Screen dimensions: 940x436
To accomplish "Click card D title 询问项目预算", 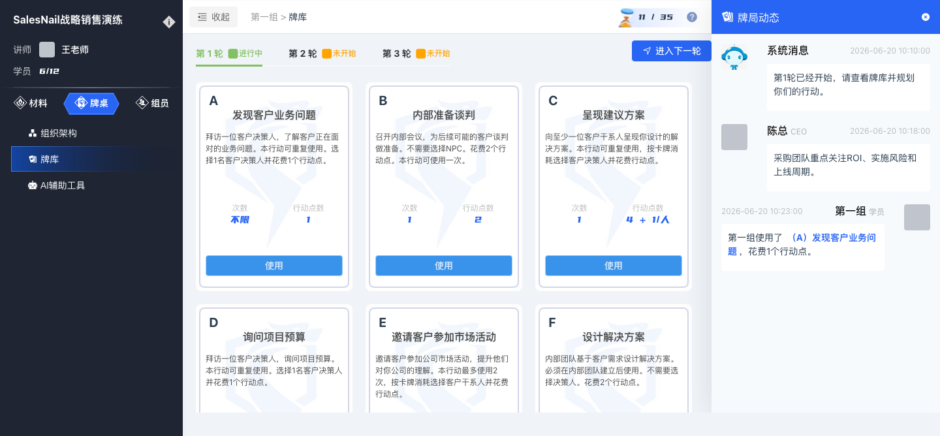I will tap(274, 337).
